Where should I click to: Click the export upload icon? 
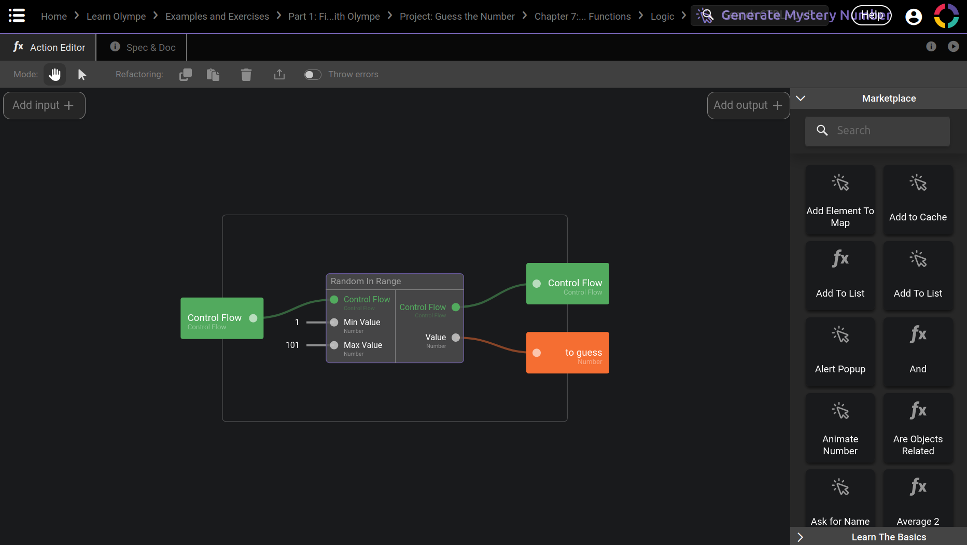[x=279, y=75]
